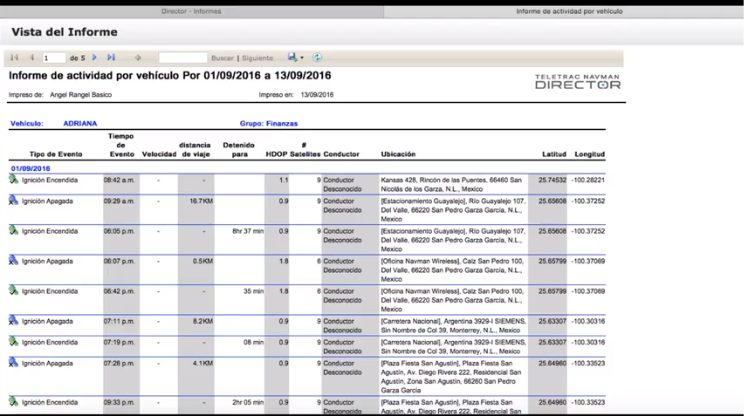Go to the previous report page
Viewport: 748px width, 416px height.
point(32,58)
